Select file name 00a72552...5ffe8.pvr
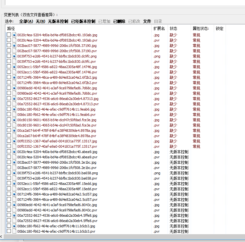 coord(57,221)
